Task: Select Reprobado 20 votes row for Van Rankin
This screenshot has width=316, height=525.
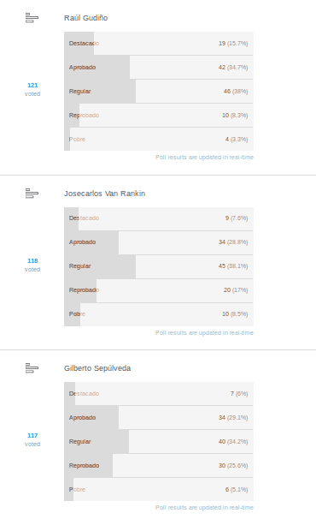Action: pos(159,290)
